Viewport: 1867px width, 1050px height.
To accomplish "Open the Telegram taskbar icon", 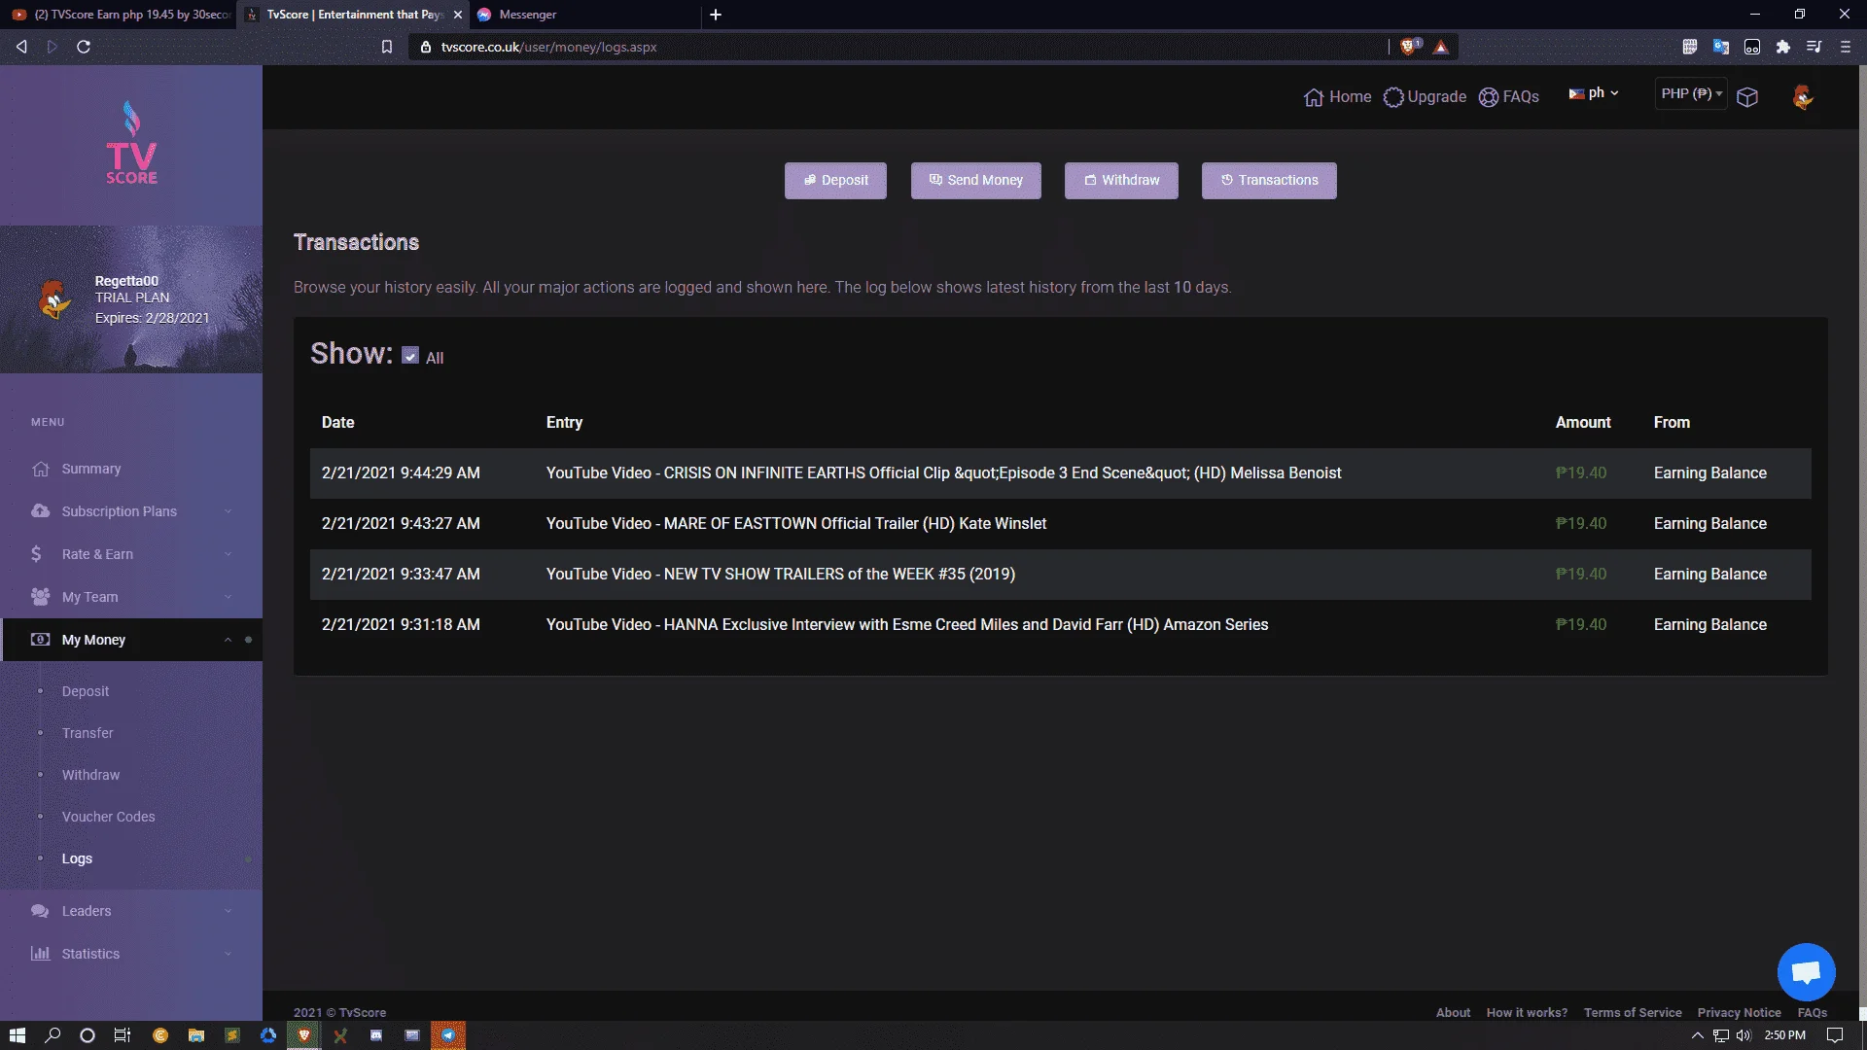I will click(x=448, y=1035).
